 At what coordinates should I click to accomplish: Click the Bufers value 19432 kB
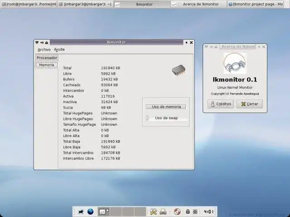[x=109, y=79]
